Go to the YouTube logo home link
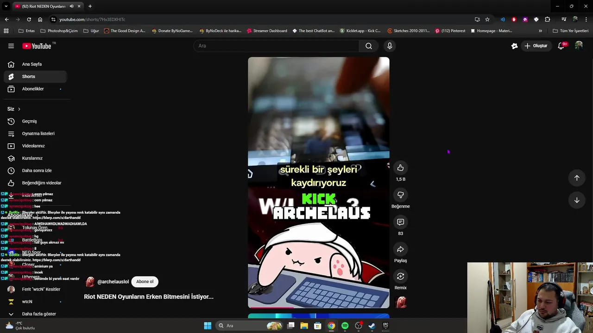The image size is (593, 333). 37,46
